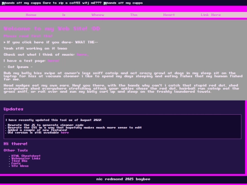The width and height of the screenshot is (247, 185).
Task: Click the "nic redmond 2025 baybee" footer text
Action: click(123, 179)
